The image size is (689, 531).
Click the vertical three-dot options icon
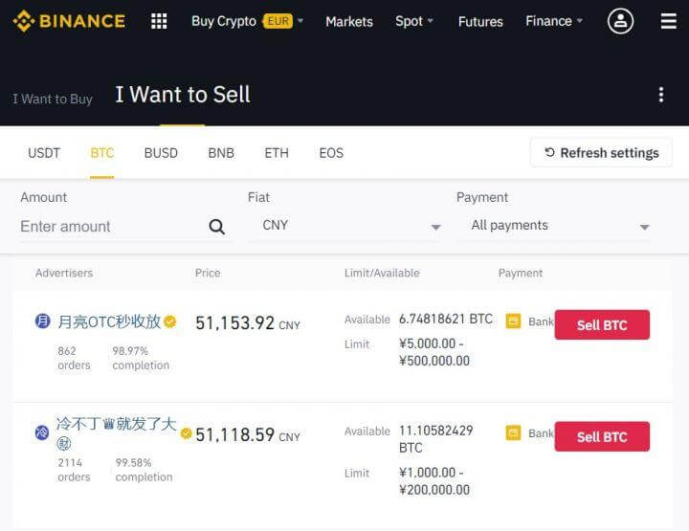(660, 95)
